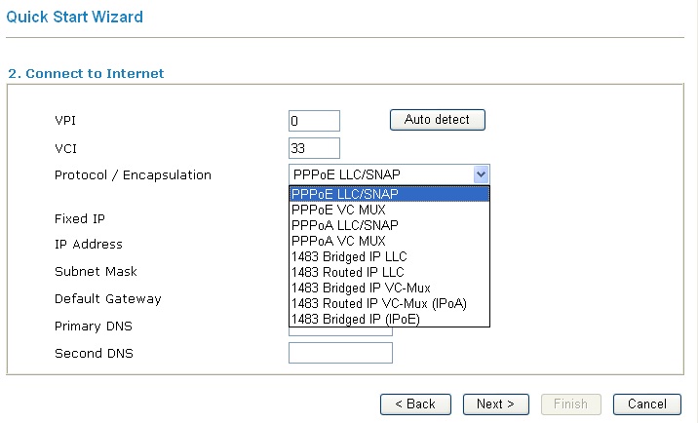Select PPPoA LLC/SNAP encapsulation
The image size is (698, 423).
(389, 225)
